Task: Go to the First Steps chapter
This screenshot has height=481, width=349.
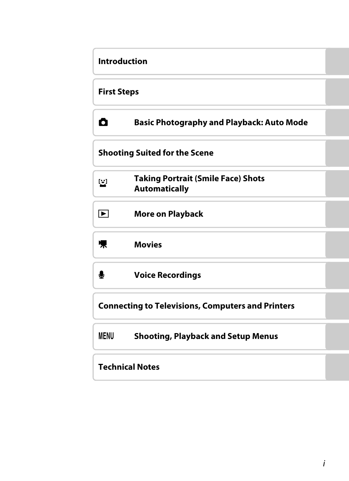Action: coord(119,92)
